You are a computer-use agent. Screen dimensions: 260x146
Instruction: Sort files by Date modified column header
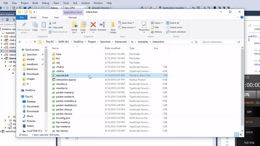[113, 48]
